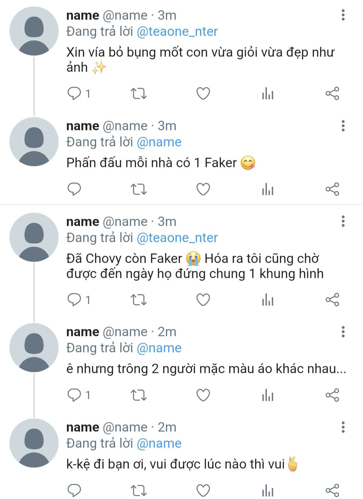The width and height of the screenshot is (363, 499).
Task: View analytics for 'Đã Chovy còn Faker' tweet
Action: tap(268, 300)
